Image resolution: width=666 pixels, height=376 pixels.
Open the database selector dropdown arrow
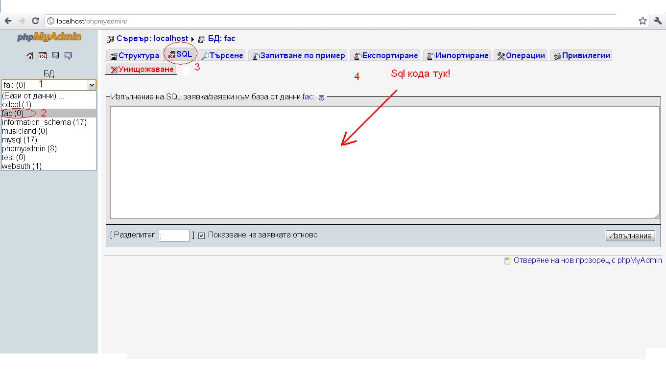point(92,85)
